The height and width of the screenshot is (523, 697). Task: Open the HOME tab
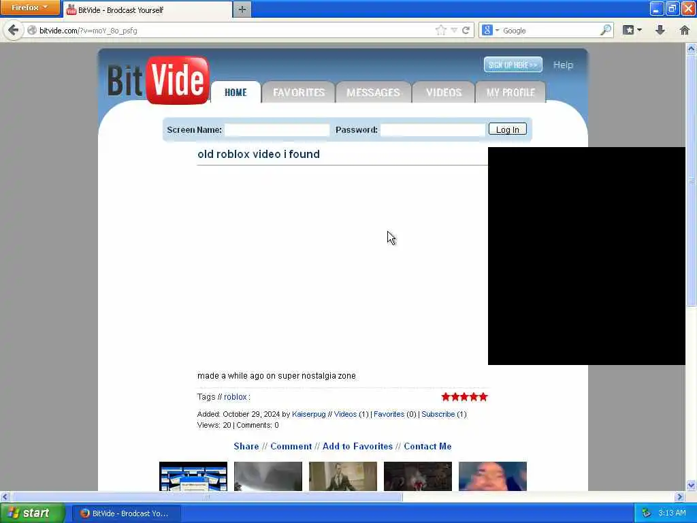coord(236,93)
